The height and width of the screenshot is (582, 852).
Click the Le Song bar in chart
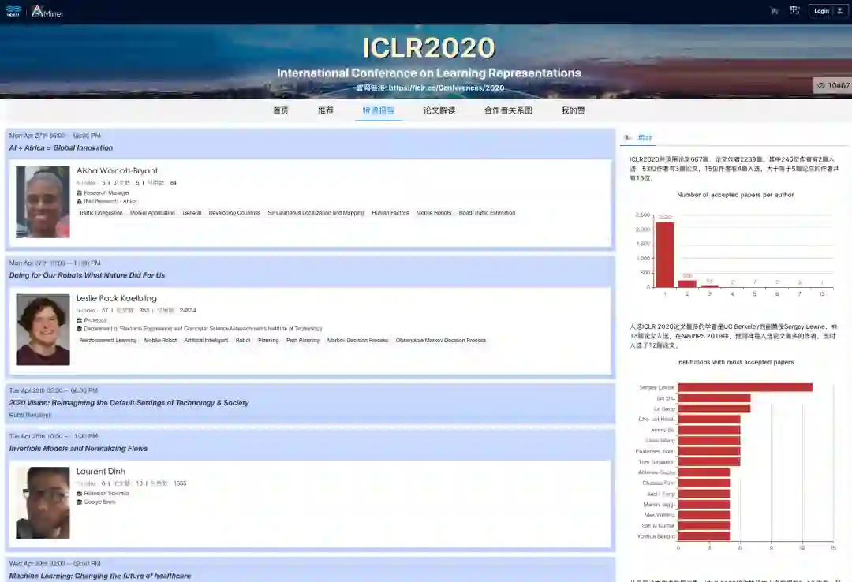pos(714,409)
